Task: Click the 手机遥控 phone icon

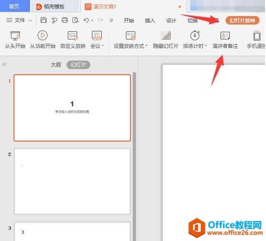Action: point(256,36)
